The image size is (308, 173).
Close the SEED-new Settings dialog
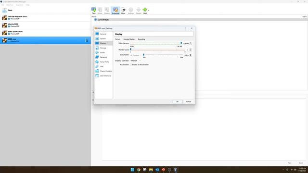(192, 28)
